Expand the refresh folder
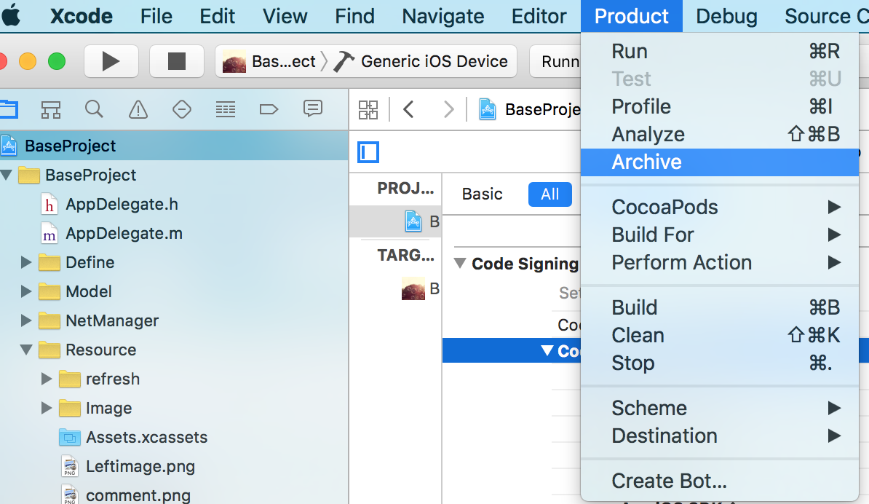 click(x=47, y=379)
